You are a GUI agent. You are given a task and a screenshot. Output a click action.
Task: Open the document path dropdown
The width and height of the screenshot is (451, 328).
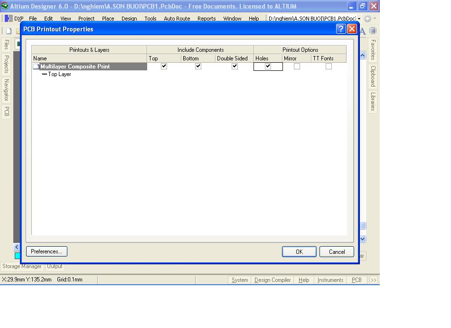coord(359,19)
